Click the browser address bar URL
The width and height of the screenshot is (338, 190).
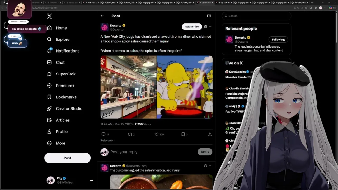point(44,8)
